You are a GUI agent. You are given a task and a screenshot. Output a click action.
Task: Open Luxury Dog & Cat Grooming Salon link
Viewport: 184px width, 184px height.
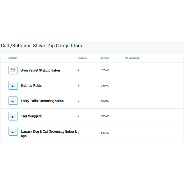[x=48, y=132]
